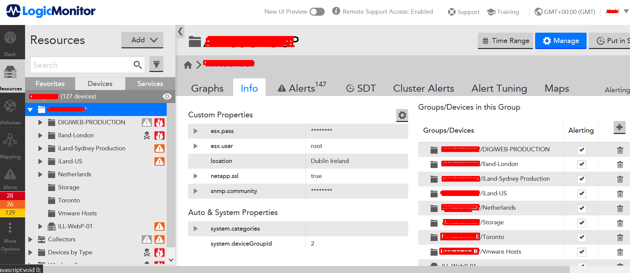Collapse the selected root group in tree
Image resolution: width=630 pixels, height=273 pixels.
[x=30, y=110]
